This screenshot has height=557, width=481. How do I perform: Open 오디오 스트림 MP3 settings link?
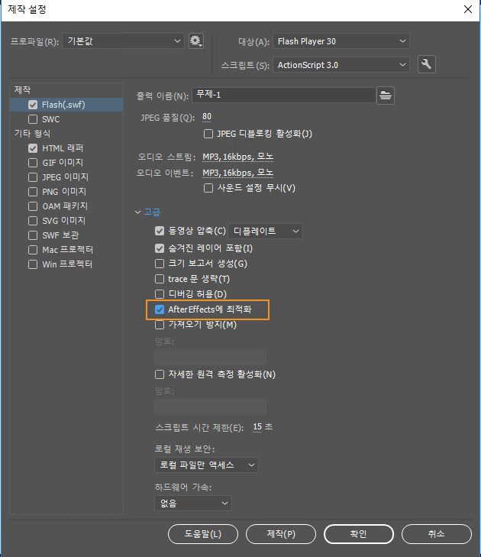pyautogui.click(x=238, y=157)
